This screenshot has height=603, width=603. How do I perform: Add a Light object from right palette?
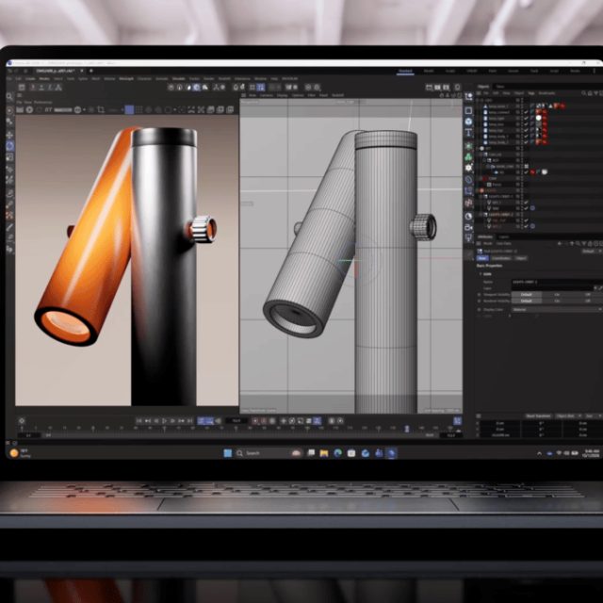(468, 238)
